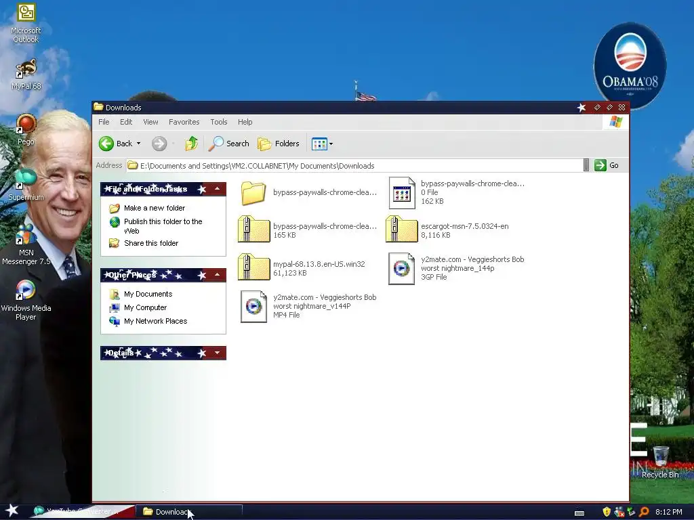Select escargot-msn-7.5.0324-en zip archive
The height and width of the screenshot is (520, 694).
tap(447, 230)
